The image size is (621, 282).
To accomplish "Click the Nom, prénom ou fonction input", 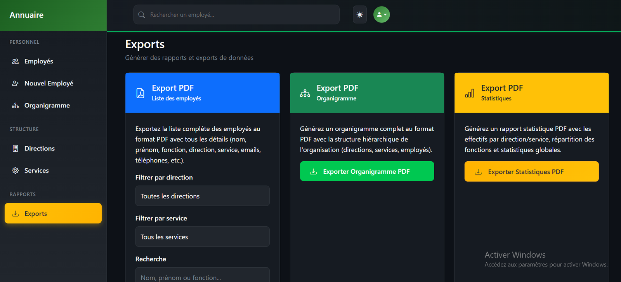I will point(202,277).
